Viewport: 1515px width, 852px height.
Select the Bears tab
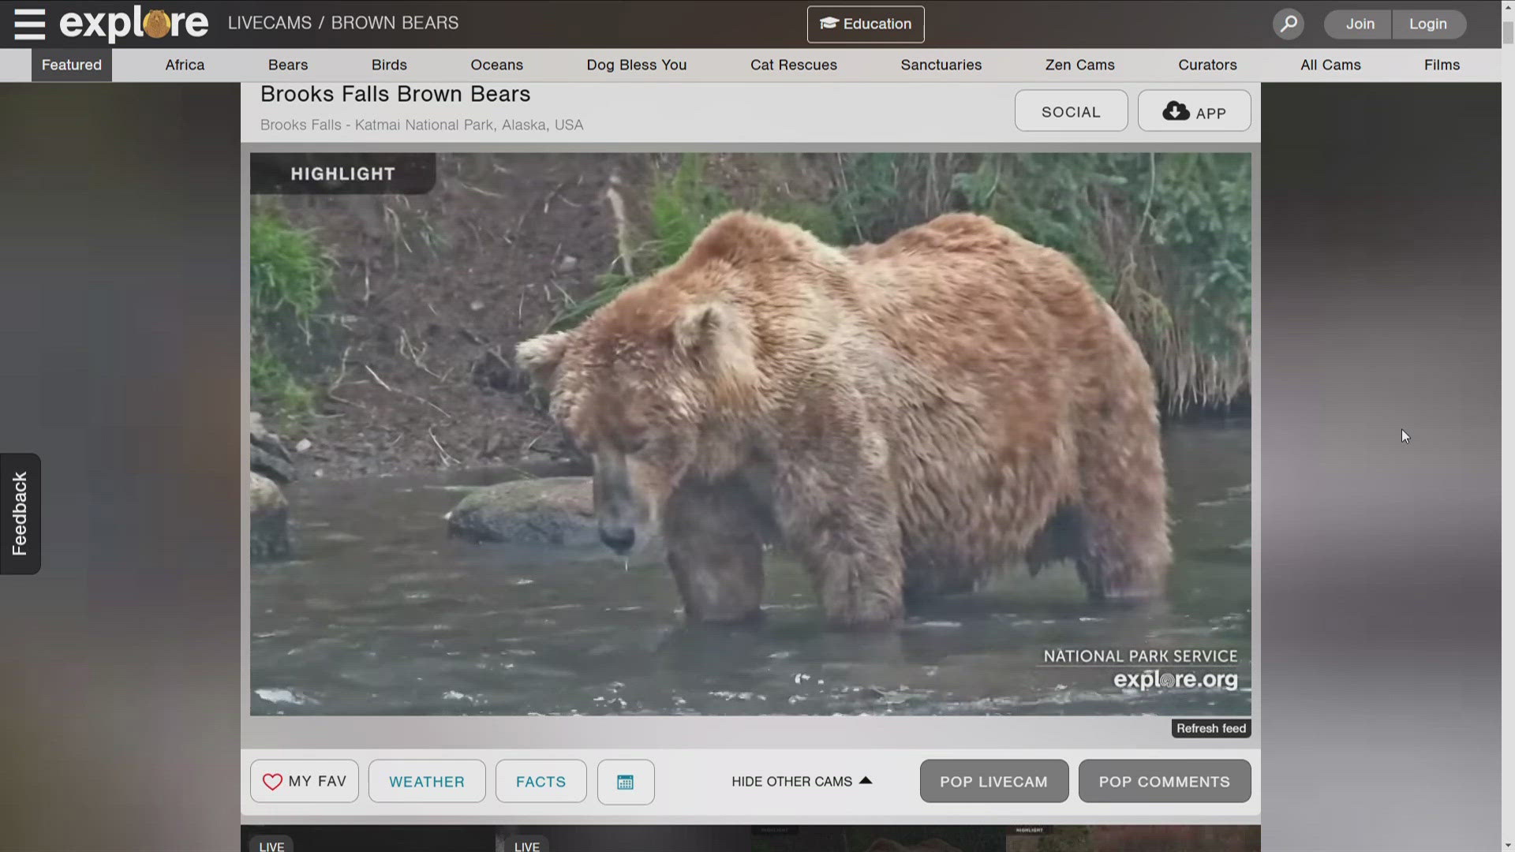coord(288,65)
